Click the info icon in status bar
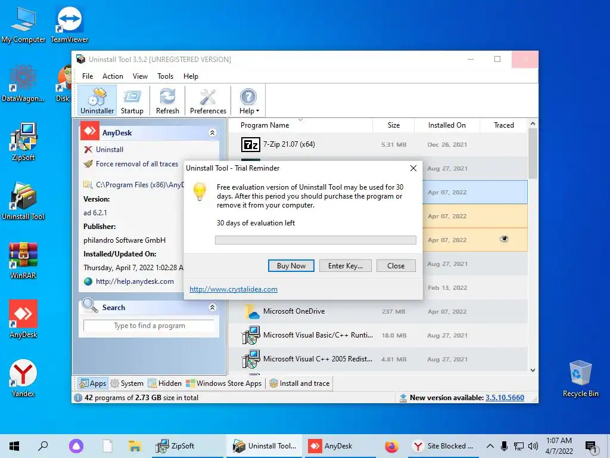This screenshot has width=610, height=458. [x=78, y=398]
